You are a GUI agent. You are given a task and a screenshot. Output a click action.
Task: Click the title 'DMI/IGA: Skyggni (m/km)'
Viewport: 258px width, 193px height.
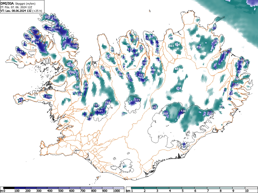pyautogui.click(x=18, y=4)
